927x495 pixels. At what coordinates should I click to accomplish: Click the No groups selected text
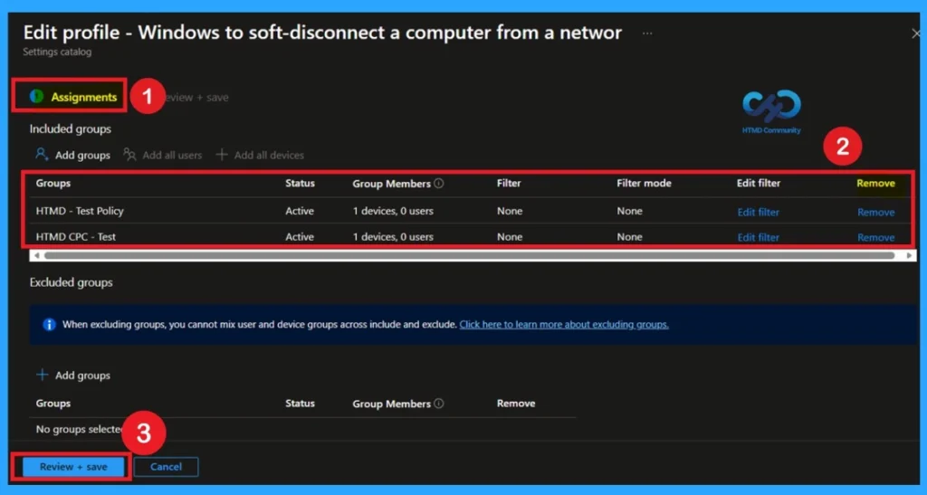[80, 430]
